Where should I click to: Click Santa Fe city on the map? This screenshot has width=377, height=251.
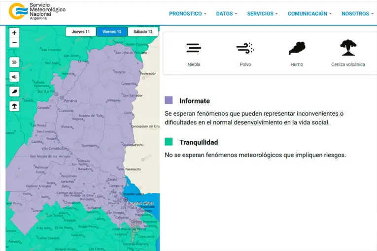pos(46,91)
